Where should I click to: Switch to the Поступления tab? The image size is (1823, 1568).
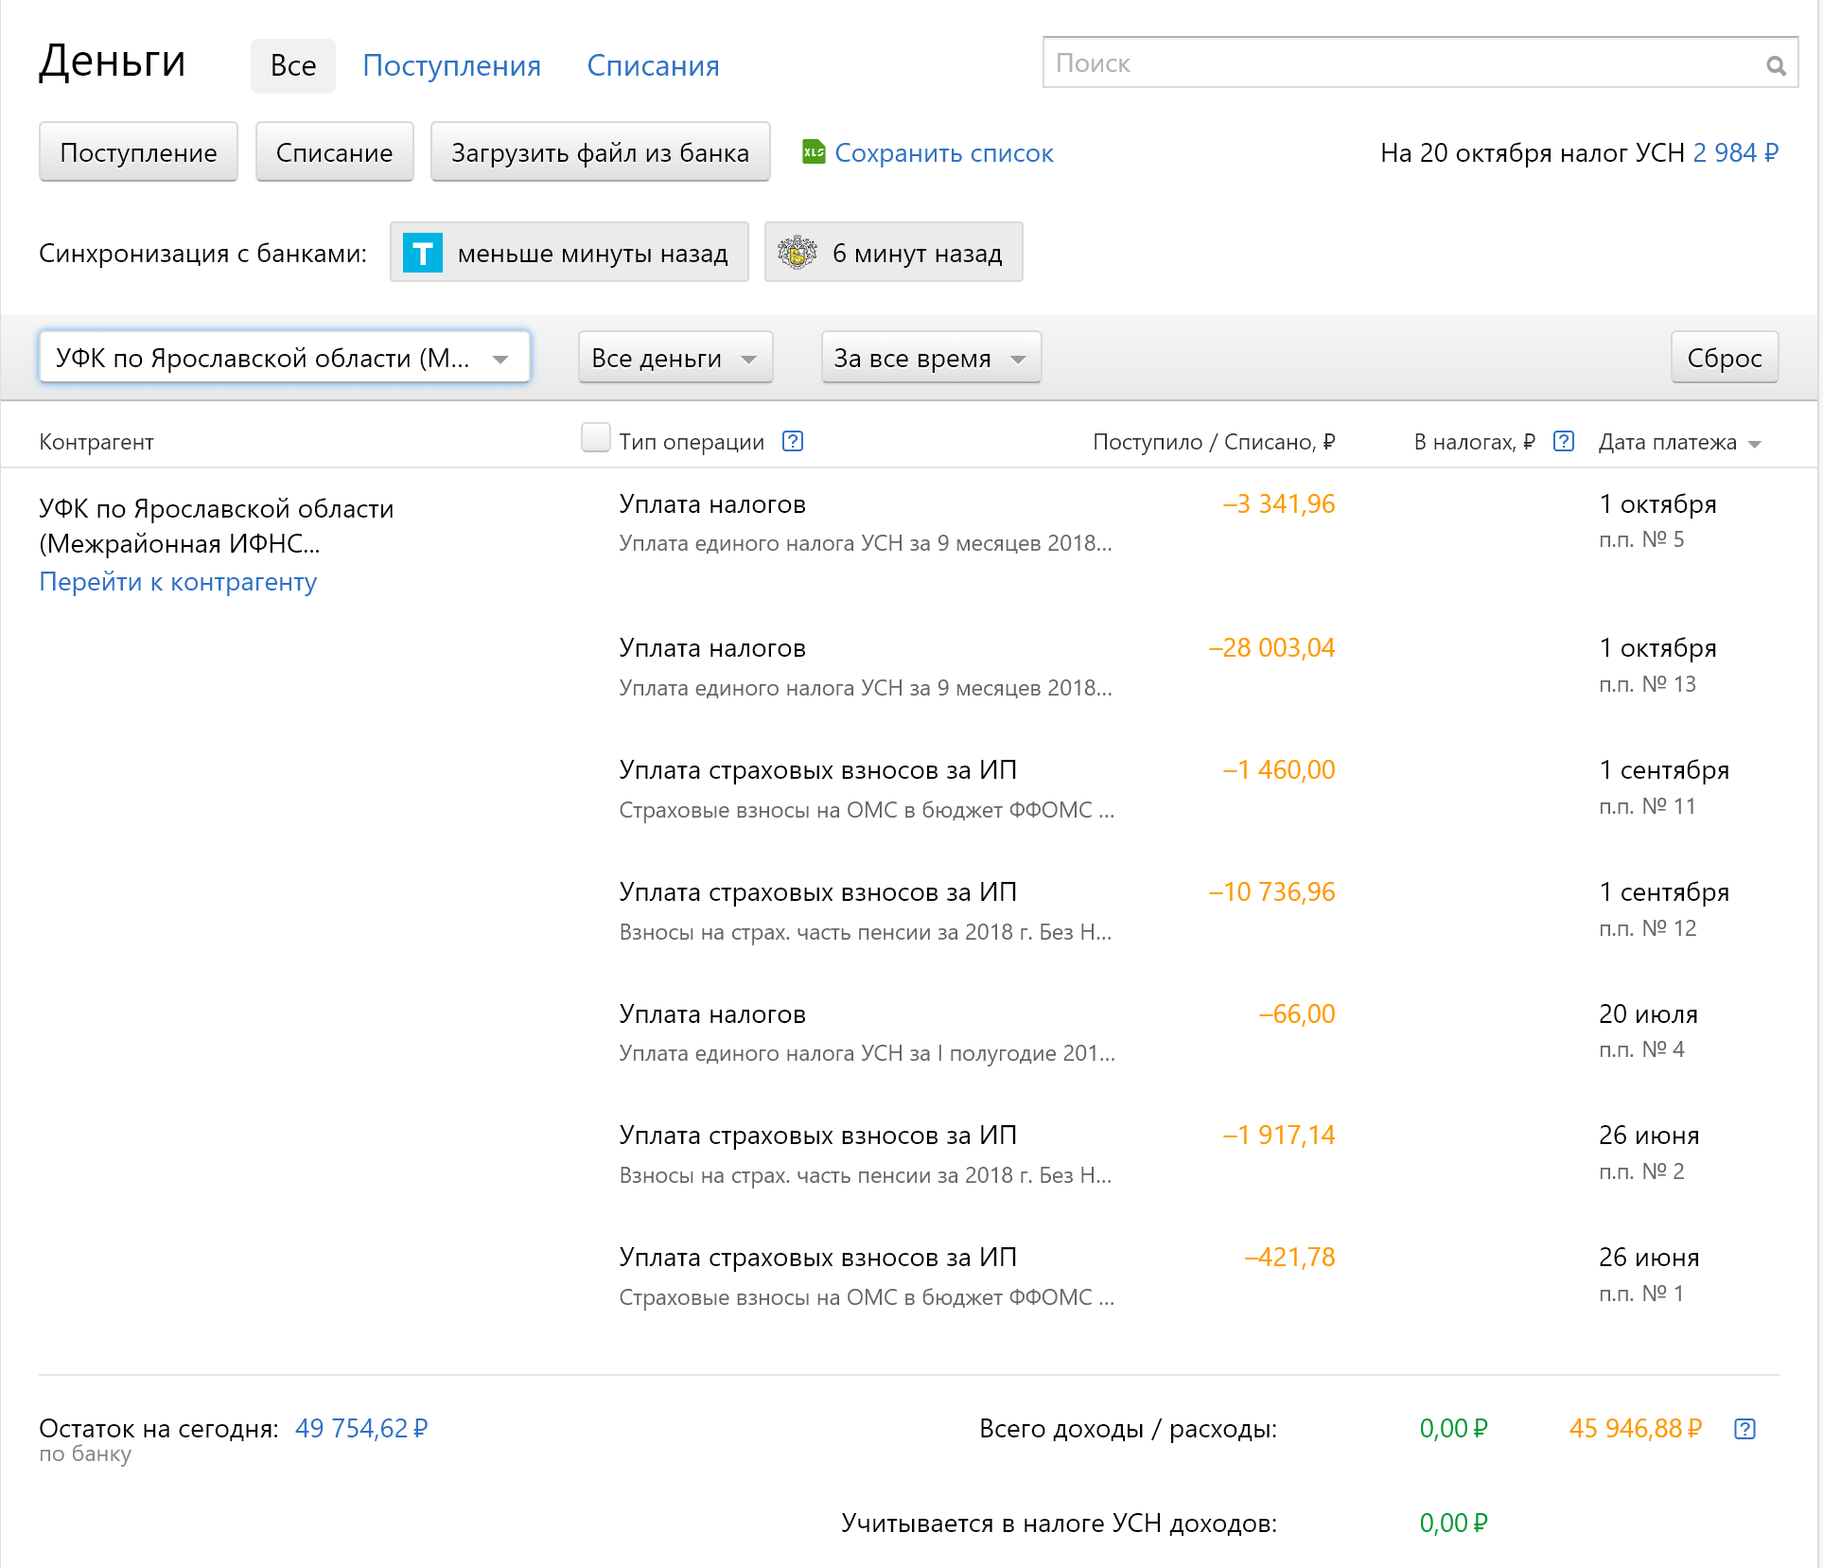pyautogui.click(x=451, y=65)
